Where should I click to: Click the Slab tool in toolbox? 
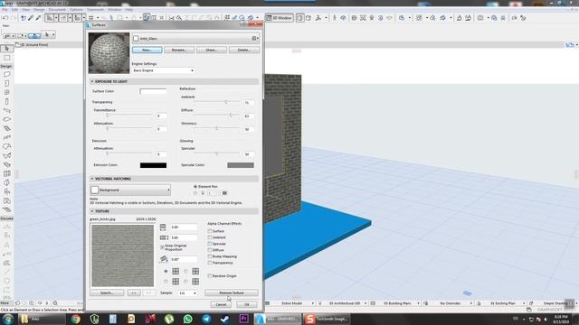click(6, 119)
